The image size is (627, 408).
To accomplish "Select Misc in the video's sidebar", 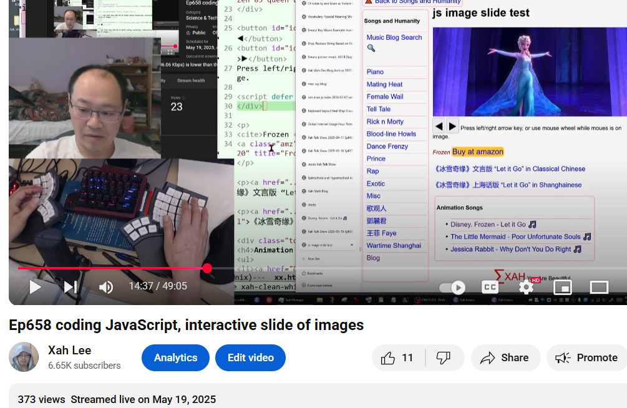I will coord(373,196).
